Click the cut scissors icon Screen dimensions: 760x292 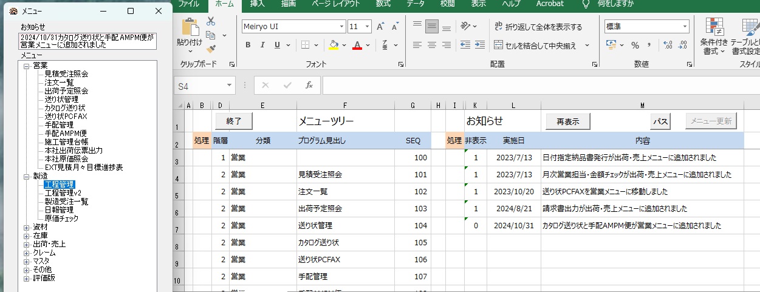tap(211, 21)
